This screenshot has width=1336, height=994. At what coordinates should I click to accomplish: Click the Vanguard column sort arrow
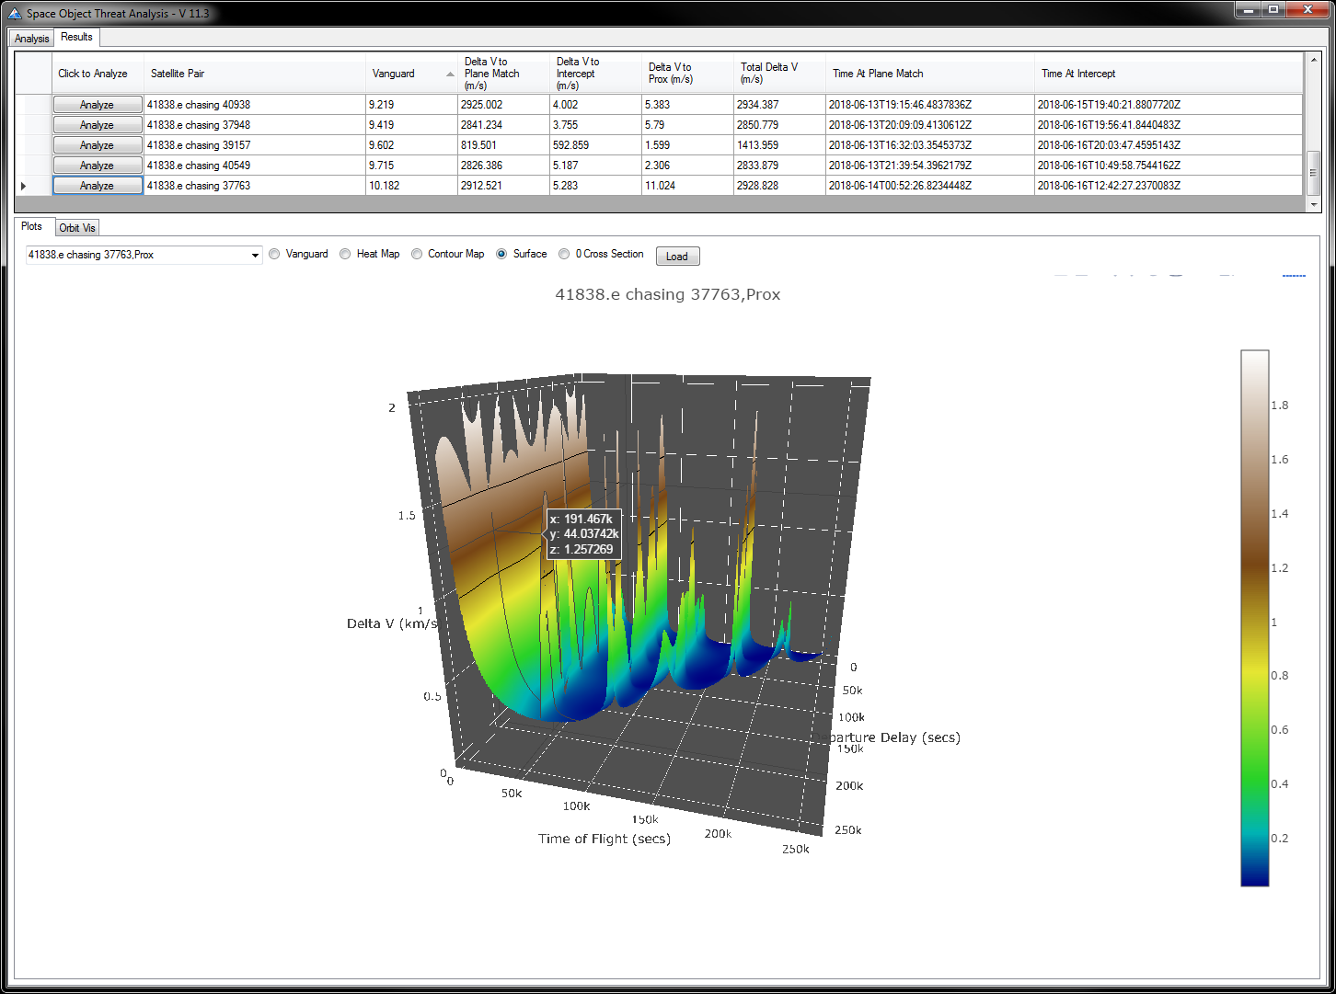click(450, 74)
